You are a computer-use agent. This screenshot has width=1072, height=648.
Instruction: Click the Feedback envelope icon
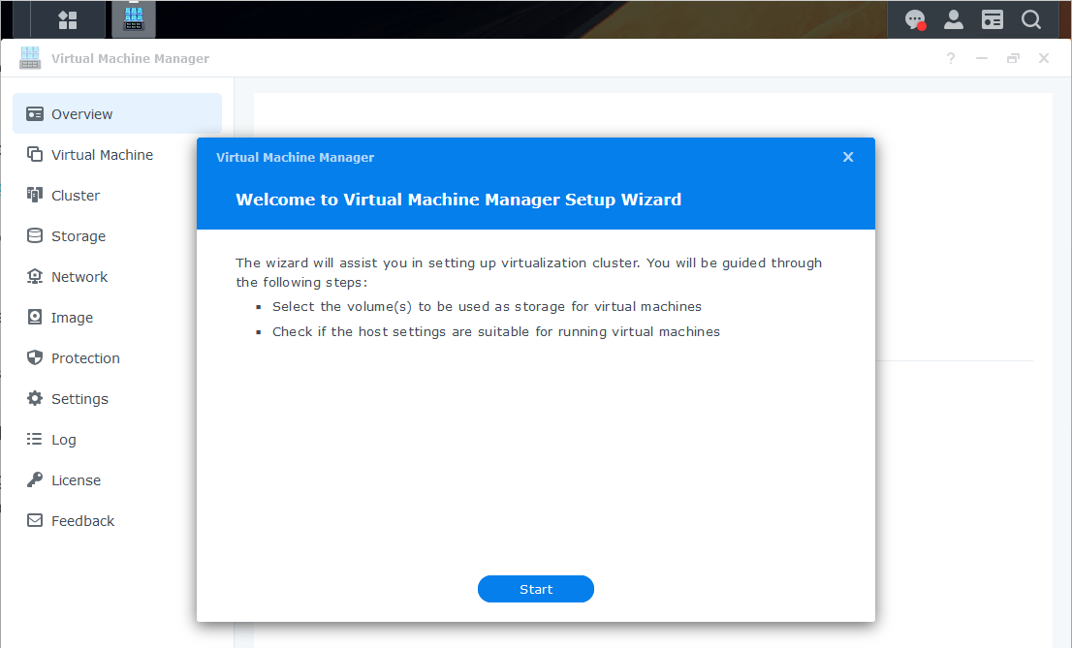click(35, 520)
